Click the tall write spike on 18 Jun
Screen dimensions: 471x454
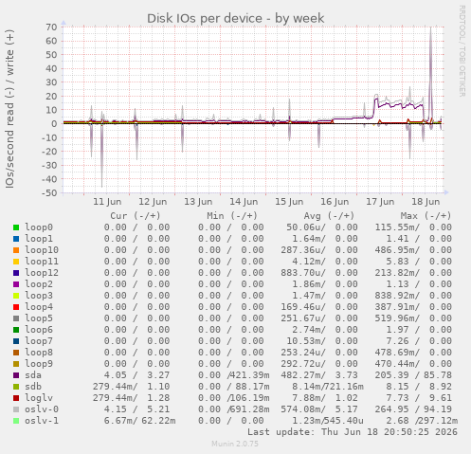[430, 76]
